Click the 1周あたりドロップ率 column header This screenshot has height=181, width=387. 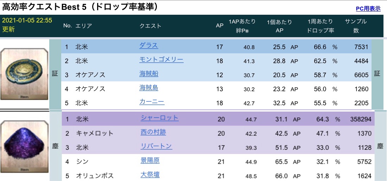click(320, 26)
